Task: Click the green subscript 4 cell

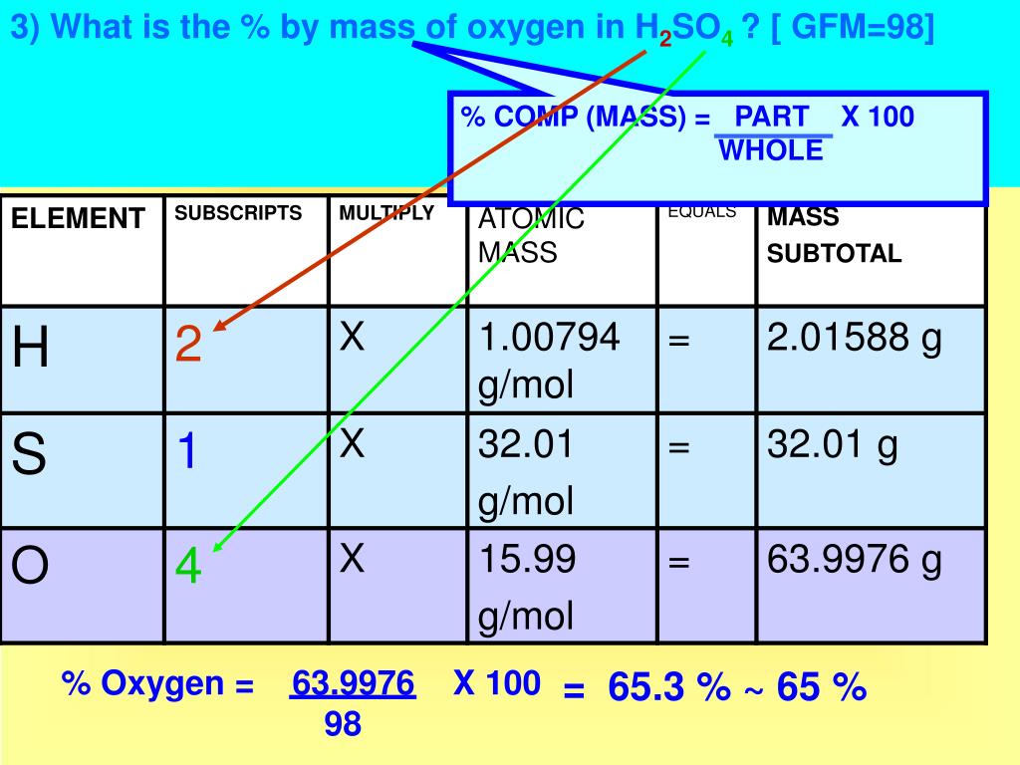Action: click(x=247, y=586)
